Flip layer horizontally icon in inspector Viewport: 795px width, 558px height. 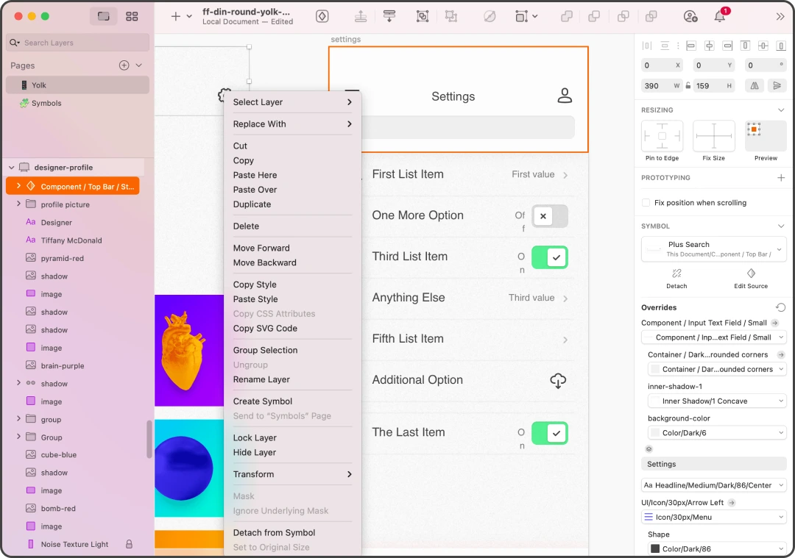755,85
